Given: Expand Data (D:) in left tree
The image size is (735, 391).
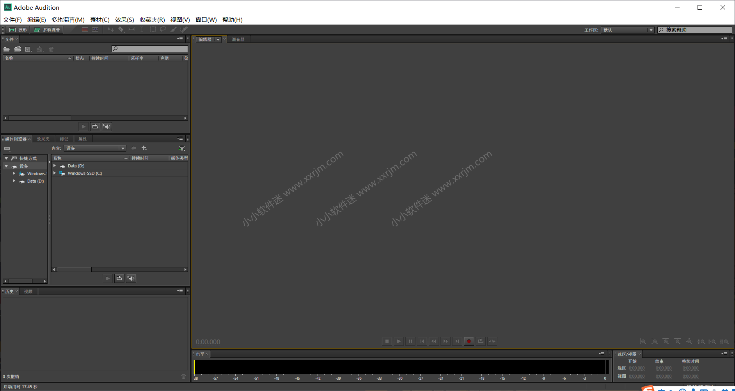Looking at the screenshot, I should click(x=14, y=181).
